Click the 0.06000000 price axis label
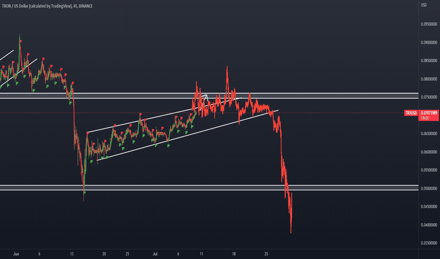 pos(429,152)
